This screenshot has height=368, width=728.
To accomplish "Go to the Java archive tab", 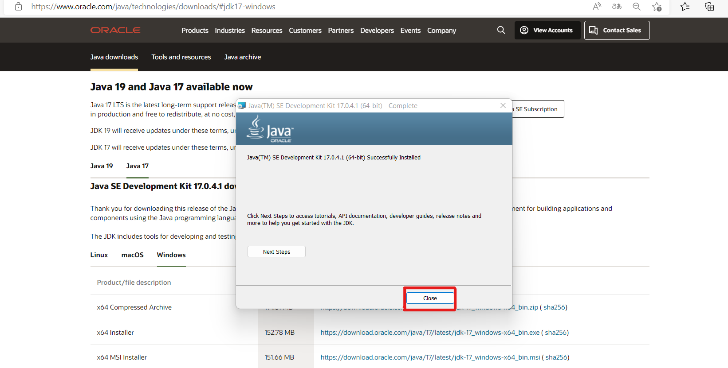I will pos(242,57).
